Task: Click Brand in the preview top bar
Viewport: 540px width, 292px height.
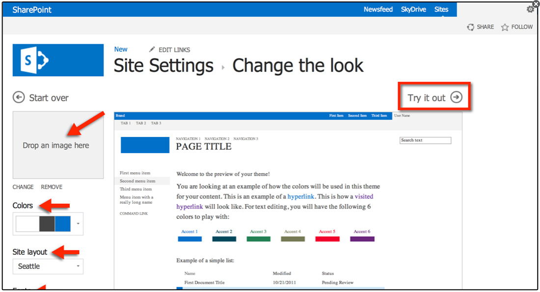Action: pos(120,116)
